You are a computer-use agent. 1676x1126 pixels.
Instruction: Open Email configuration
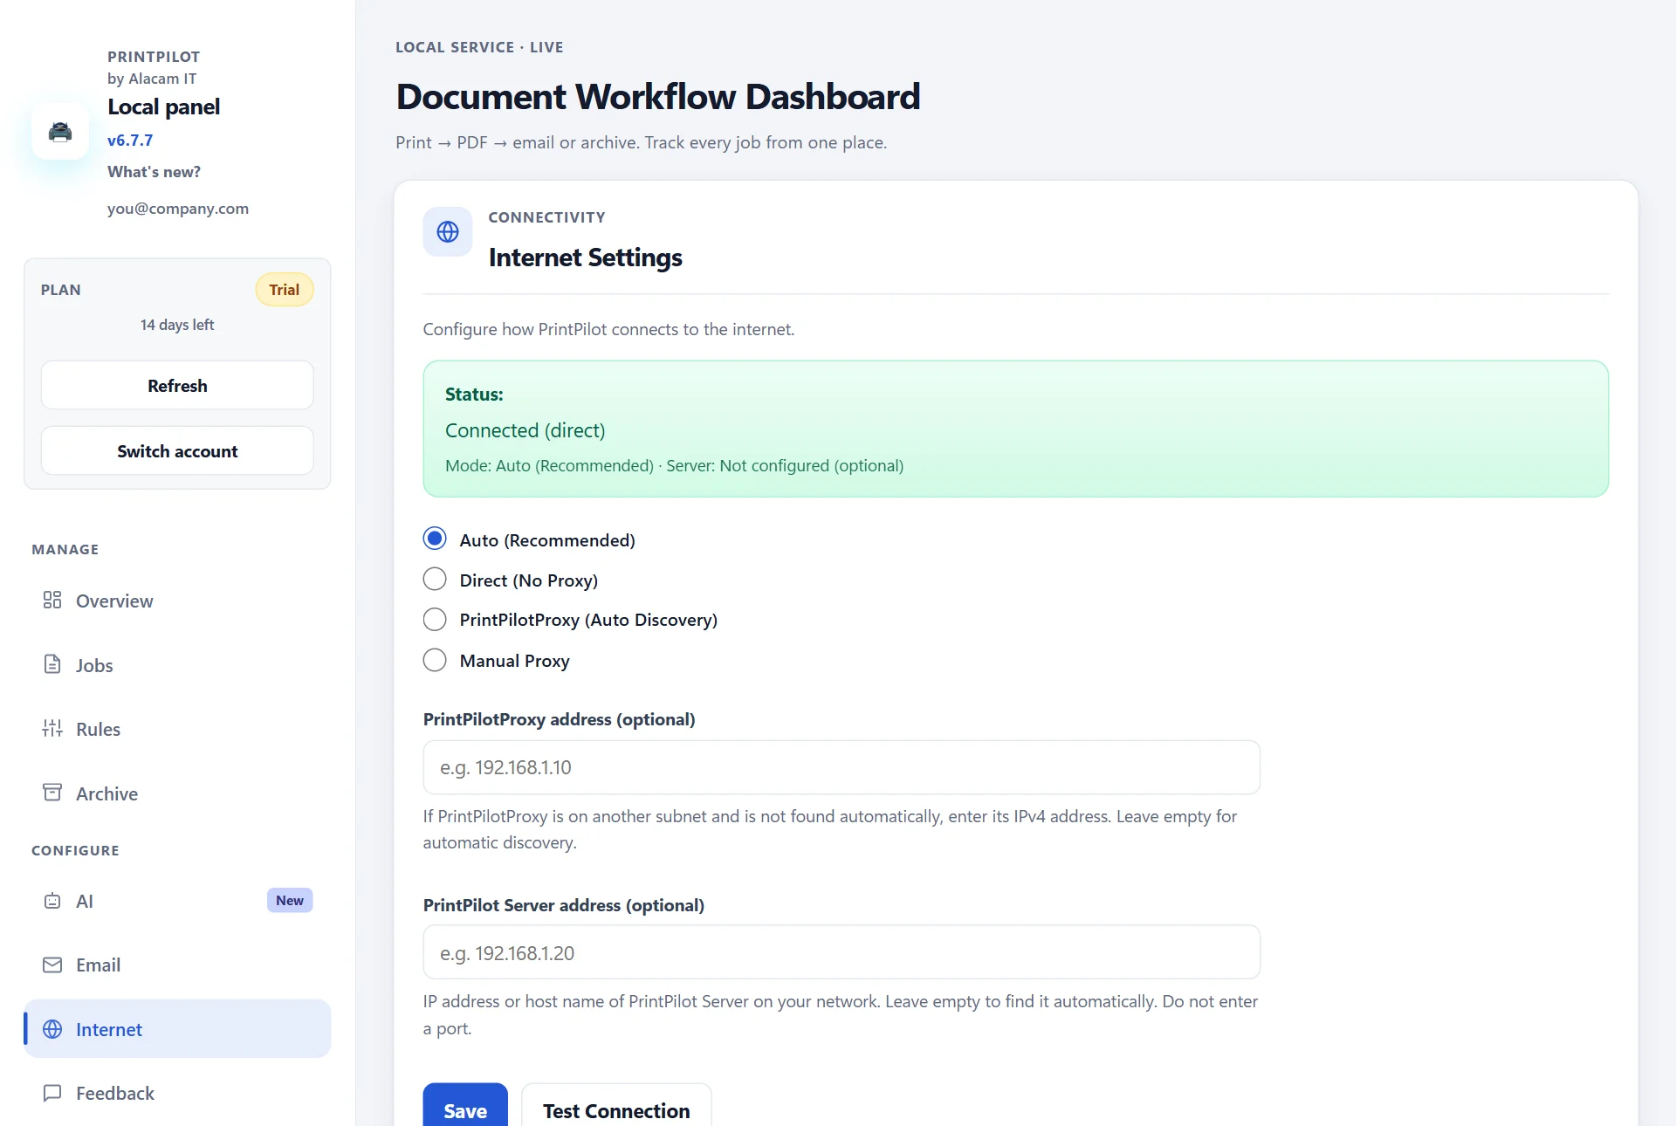pyautogui.click(x=177, y=965)
